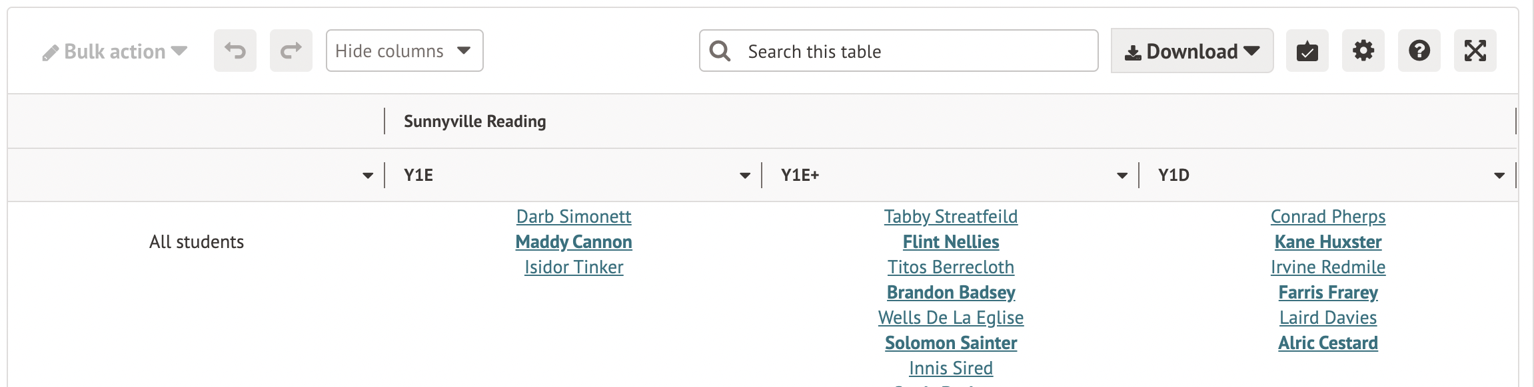1534x387 pixels.
Task: Select Wells De La Eglise link
Action: click(950, 318)
